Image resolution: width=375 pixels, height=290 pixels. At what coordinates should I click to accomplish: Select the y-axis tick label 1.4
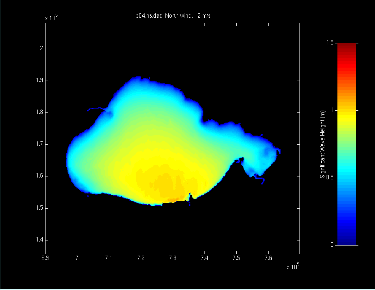(x=39, y=240)
